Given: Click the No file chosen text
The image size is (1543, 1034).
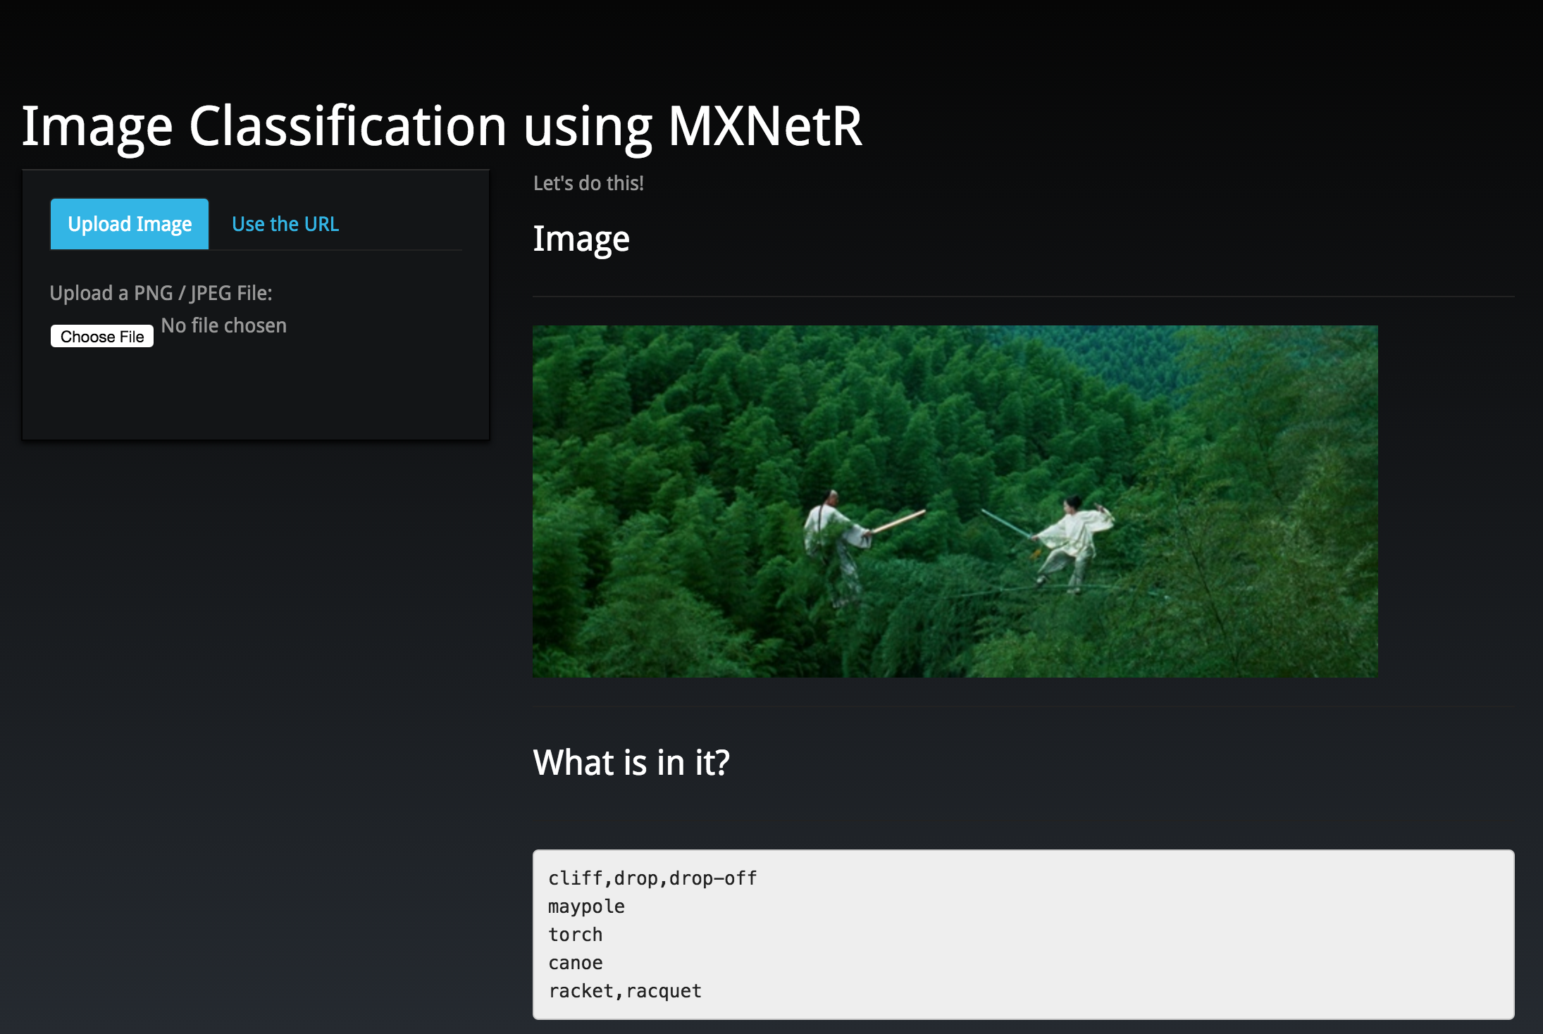Looking at the screenshot, I should coord(223,325).
